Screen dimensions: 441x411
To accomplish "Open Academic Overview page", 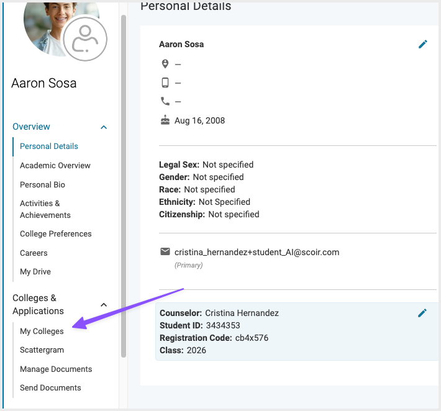I will (x=55, y=166).
